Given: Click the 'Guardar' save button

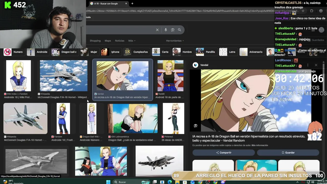Looking at the screenshot, I should [288, 153].
